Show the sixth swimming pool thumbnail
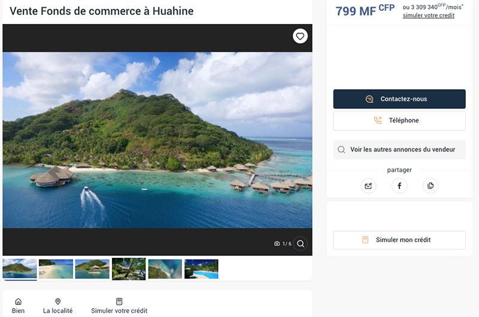The image size is (479, 317). point(201,269)
